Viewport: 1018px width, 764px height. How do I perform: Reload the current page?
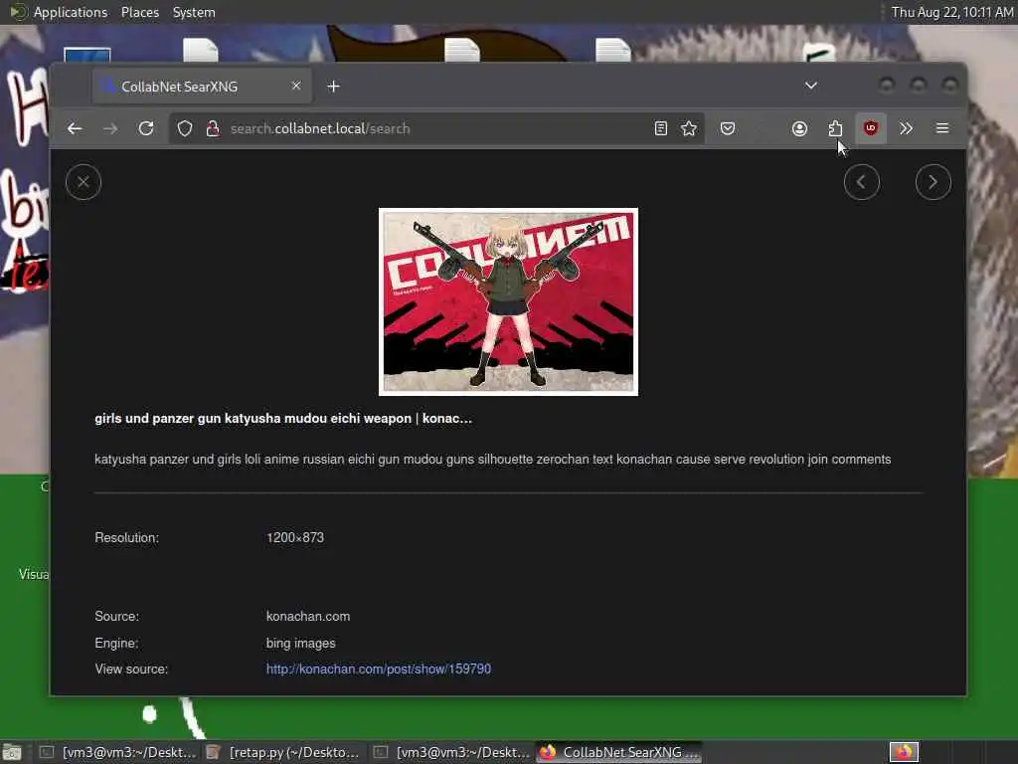[146, 128]
